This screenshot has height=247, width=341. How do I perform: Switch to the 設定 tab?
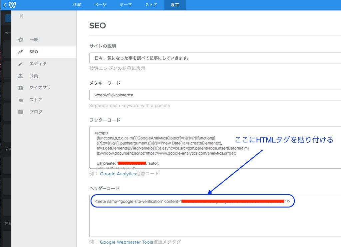pyautogui.click(x=174, y=5)
